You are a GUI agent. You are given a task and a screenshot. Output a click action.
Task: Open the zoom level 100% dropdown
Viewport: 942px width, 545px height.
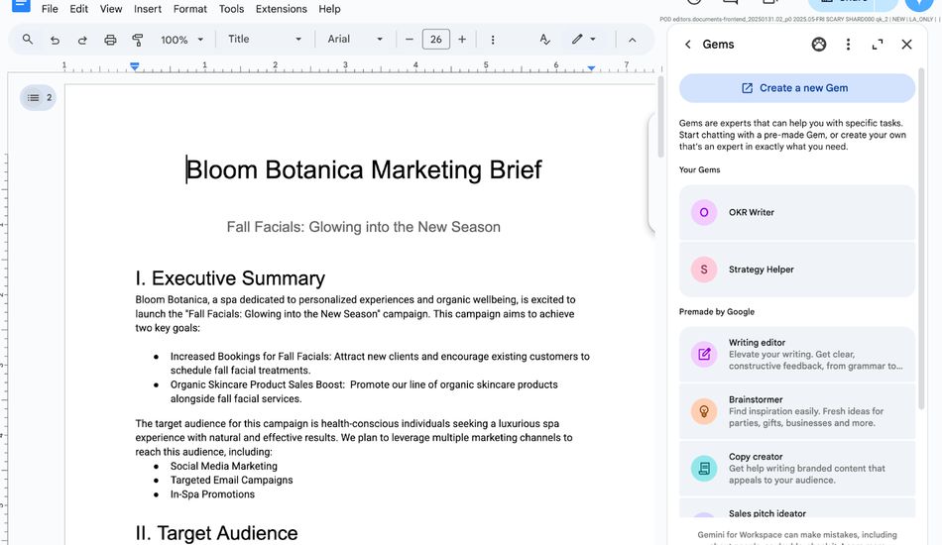click(182, 40)
